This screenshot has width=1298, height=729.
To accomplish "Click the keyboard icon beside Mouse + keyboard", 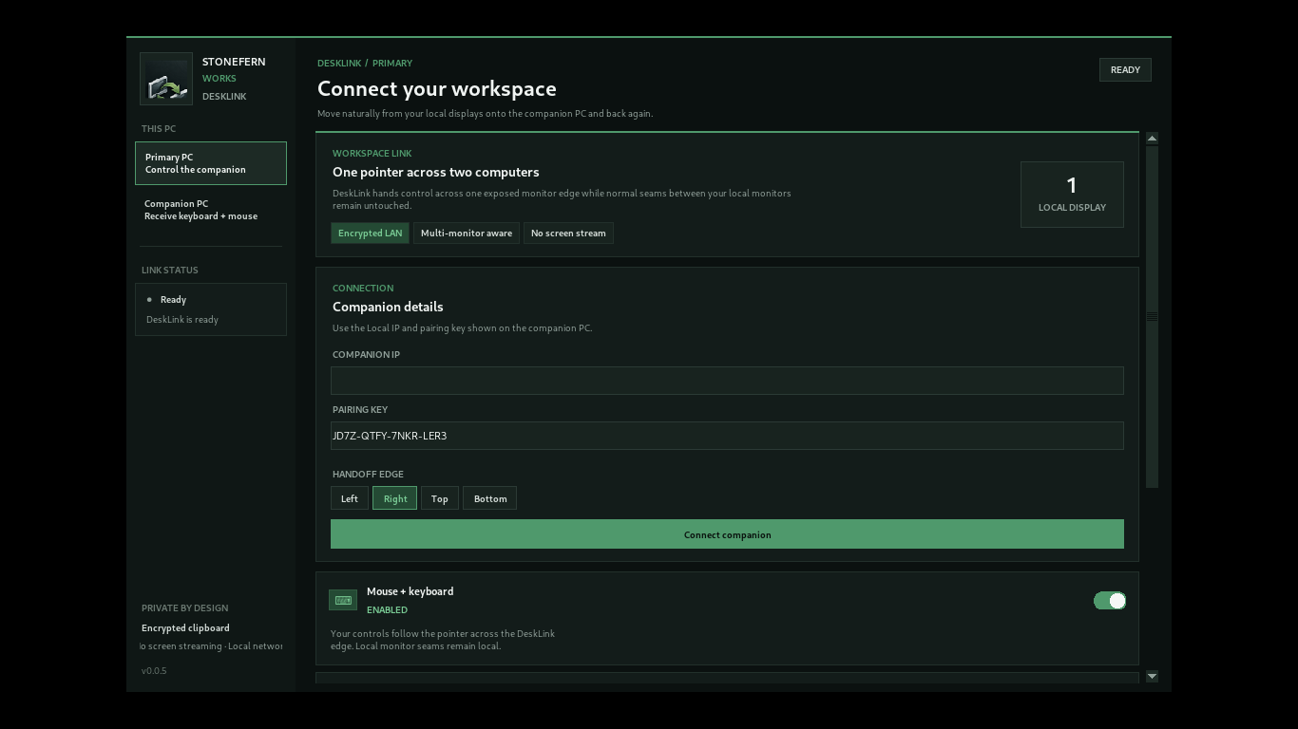I will pos(343,600).
